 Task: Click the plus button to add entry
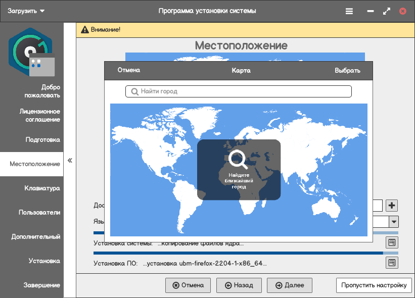coord(392,206)
